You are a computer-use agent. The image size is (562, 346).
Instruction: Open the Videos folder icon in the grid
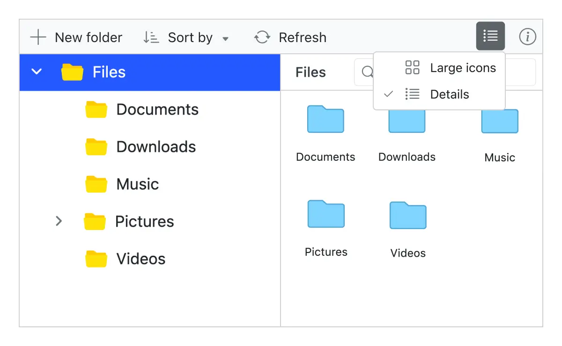pos(407,216)
